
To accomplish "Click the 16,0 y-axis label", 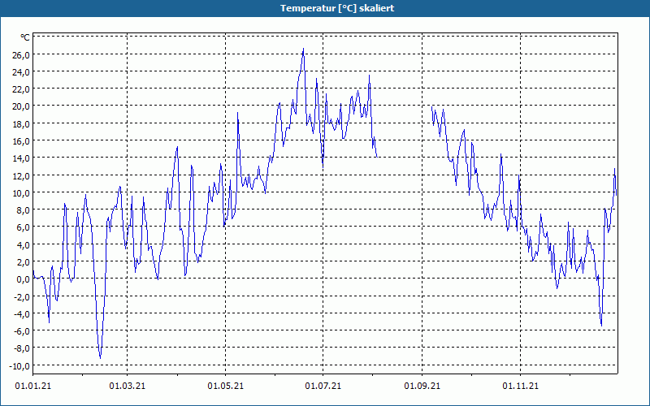I will [x=21, y=140].
